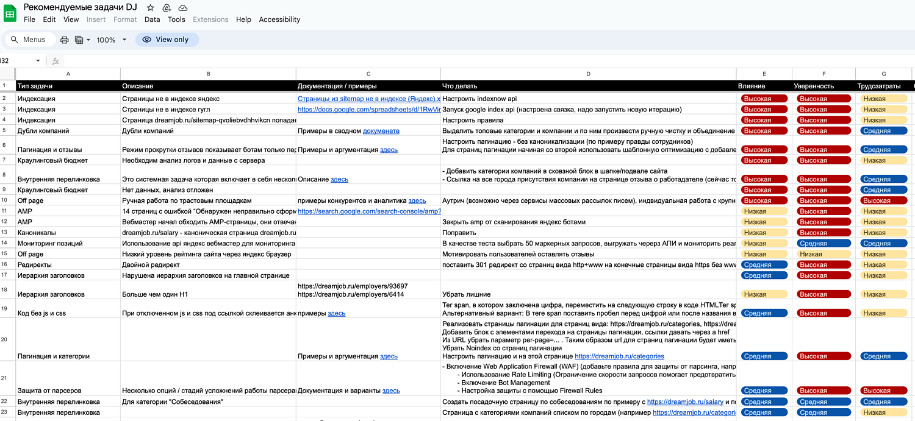Select the Канониκалы cell
This screenshot has width=915, height=421.
pyautogui.click(x=68, y=233)
